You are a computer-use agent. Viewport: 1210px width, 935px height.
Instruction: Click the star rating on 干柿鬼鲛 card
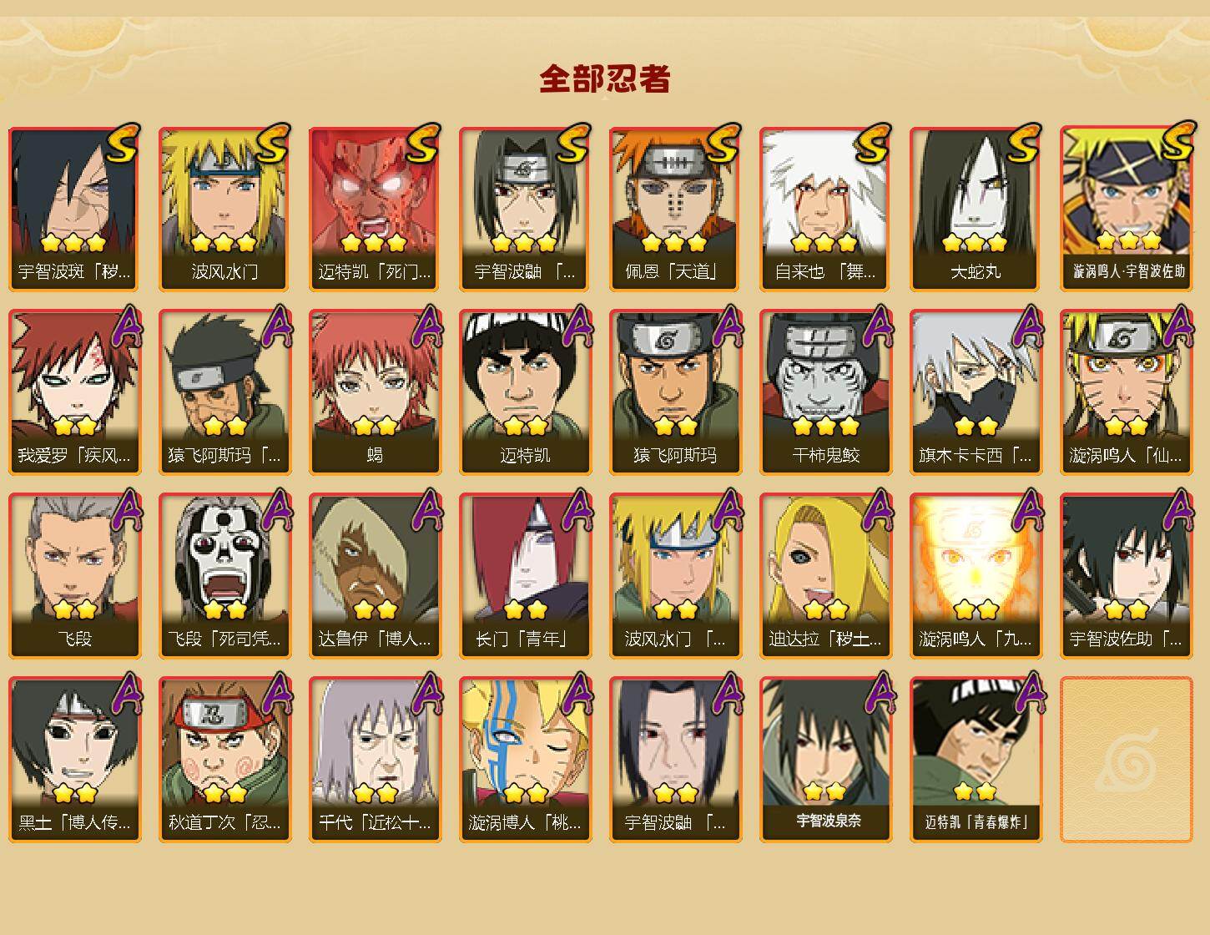[825, 427]
